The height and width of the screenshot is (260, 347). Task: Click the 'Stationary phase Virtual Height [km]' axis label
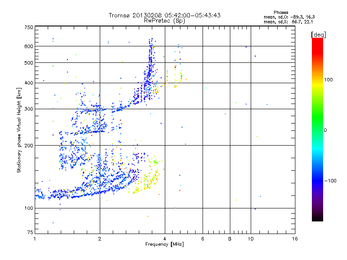(19, 130)
